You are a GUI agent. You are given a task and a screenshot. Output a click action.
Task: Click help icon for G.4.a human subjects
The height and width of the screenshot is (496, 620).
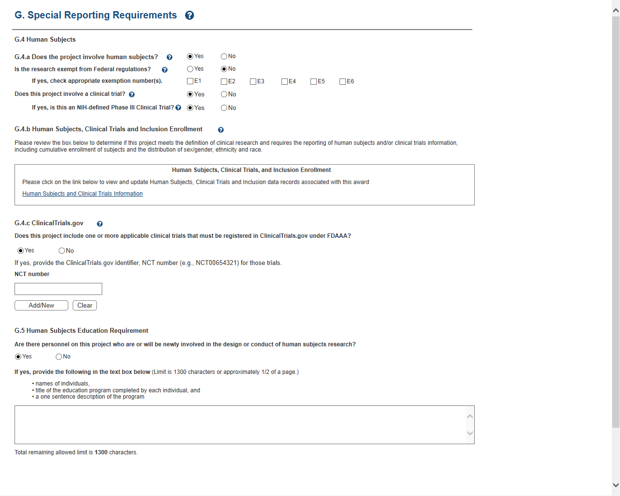pos(170,58)
